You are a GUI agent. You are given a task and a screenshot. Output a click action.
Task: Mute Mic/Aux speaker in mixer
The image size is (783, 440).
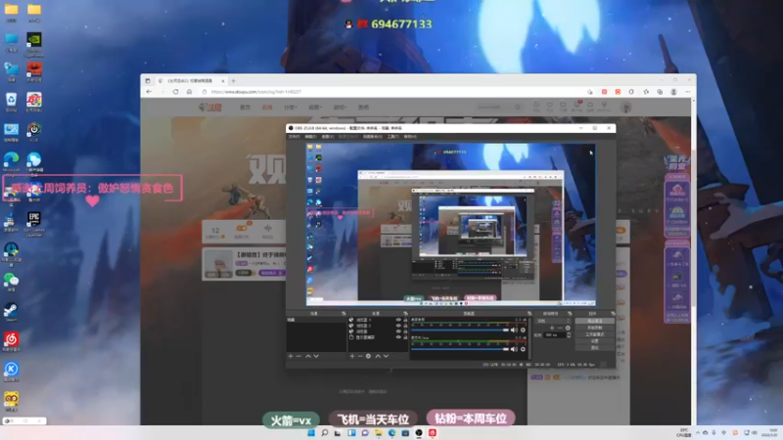point(514,349)
